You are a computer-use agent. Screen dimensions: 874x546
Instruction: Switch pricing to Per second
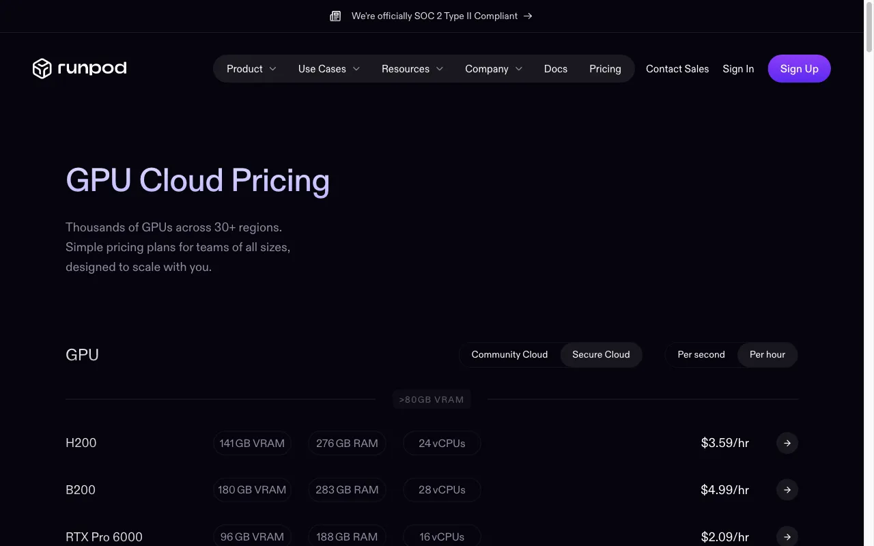[701, 355]
